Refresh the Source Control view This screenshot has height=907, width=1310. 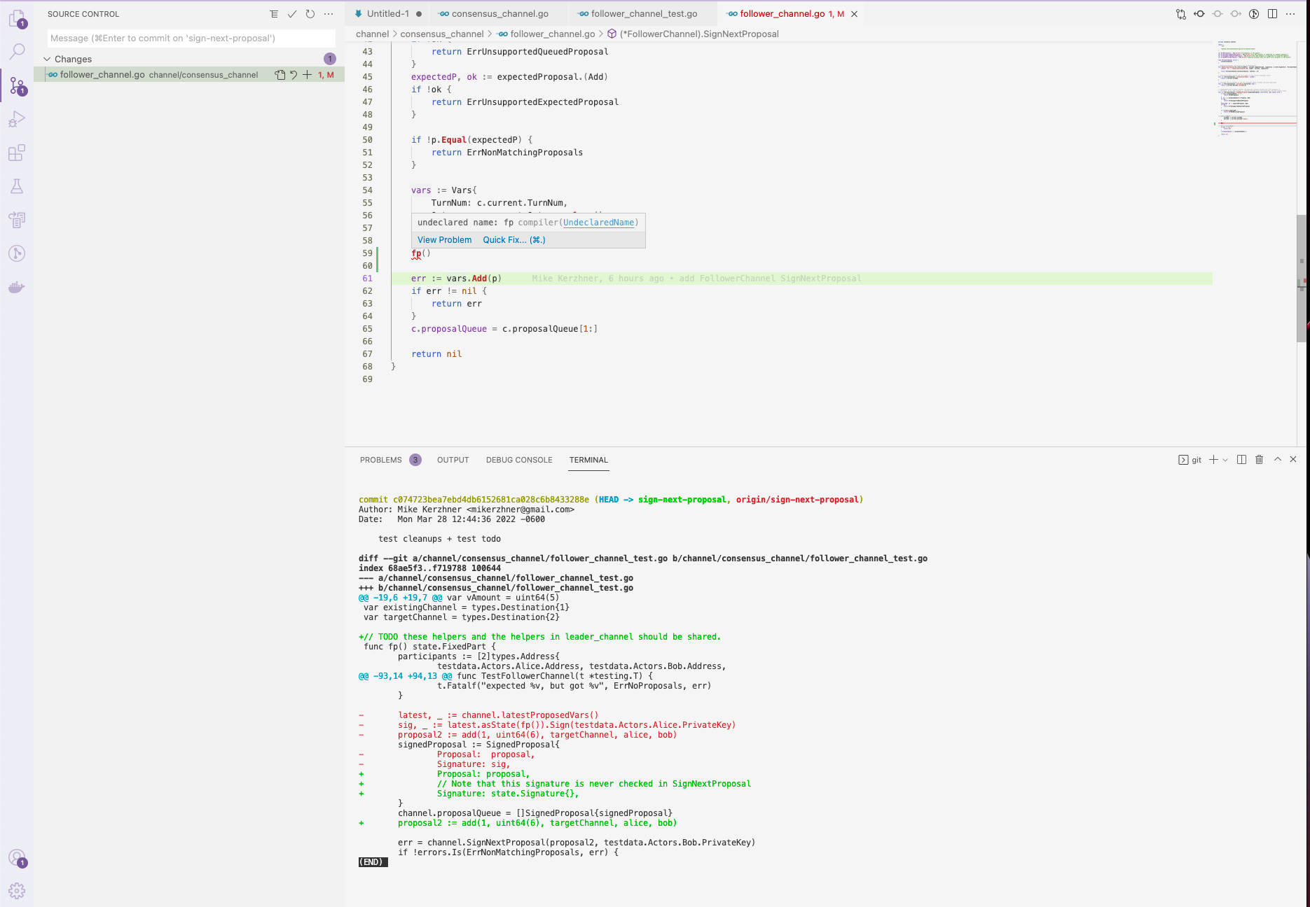click(310, 14)
